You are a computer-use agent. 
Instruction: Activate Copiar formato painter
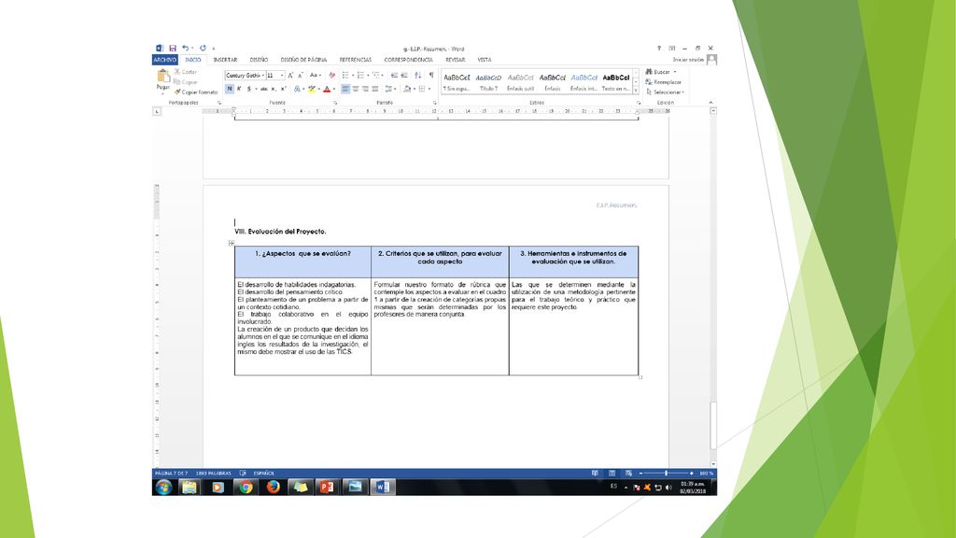click(x=196, y=92)
